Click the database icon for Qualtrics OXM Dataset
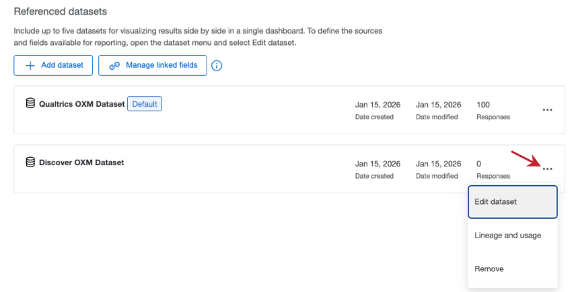572x292 pixels. [x=30, y=103]
